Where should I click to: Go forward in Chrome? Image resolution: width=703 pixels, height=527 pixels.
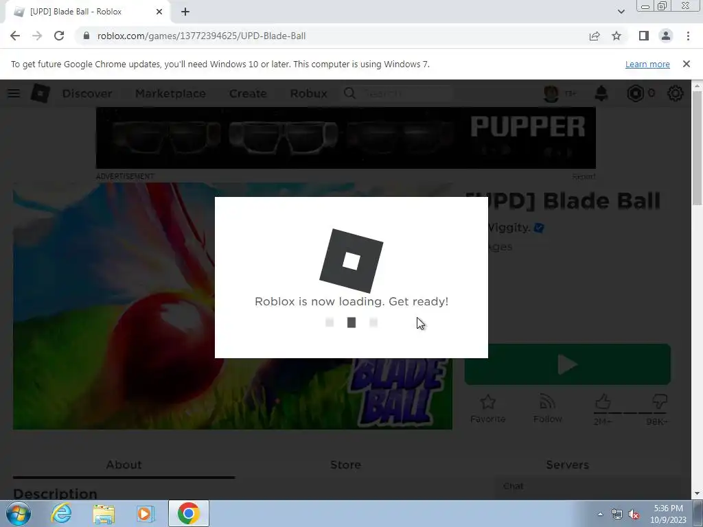pos(37,36)
